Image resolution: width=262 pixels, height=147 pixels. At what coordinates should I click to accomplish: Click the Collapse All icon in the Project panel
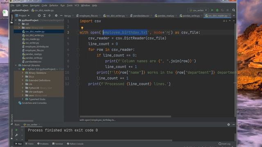click(x=50, y=16)
